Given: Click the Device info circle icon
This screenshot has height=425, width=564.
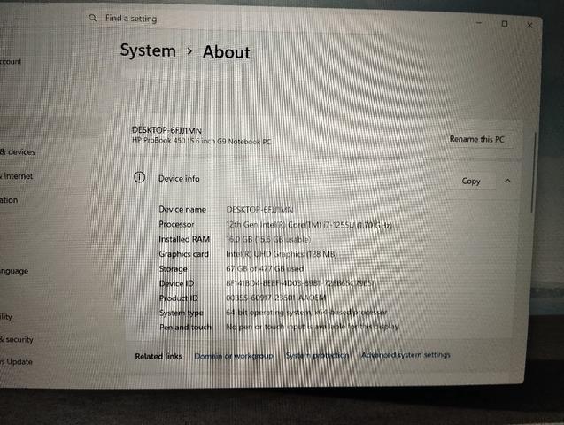Looking at the screenshot, I should pyautogui.click(x=140, y=177).
